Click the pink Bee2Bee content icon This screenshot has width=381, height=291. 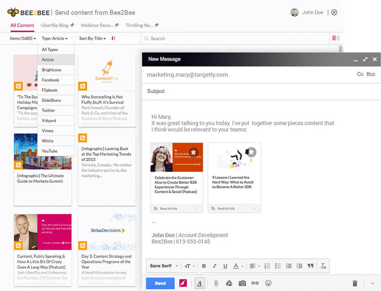pyautogui.click(x=183, y=283)
